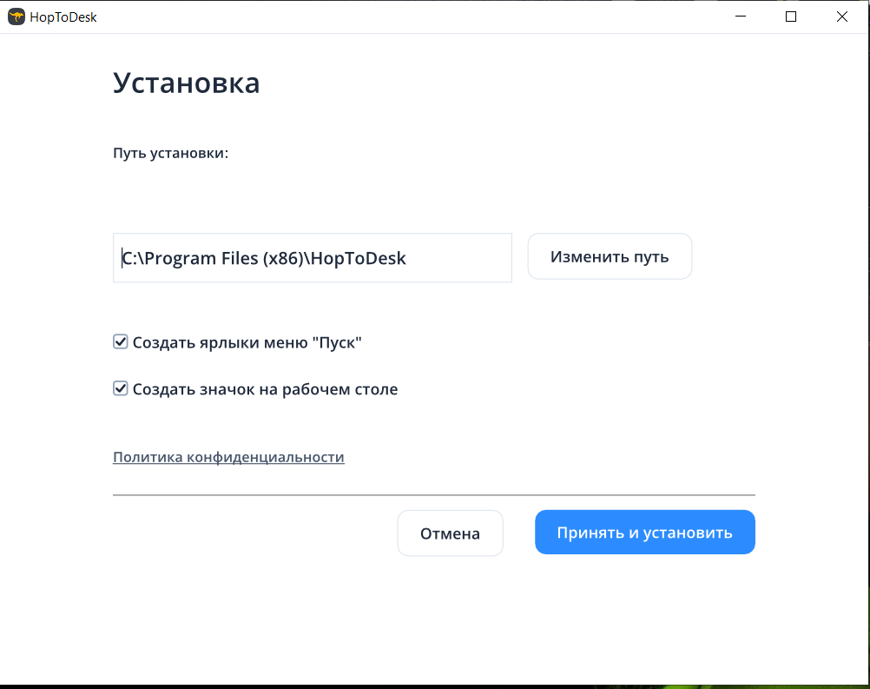Click the HopToDesk kangaroo logo icon

[16, 17]
